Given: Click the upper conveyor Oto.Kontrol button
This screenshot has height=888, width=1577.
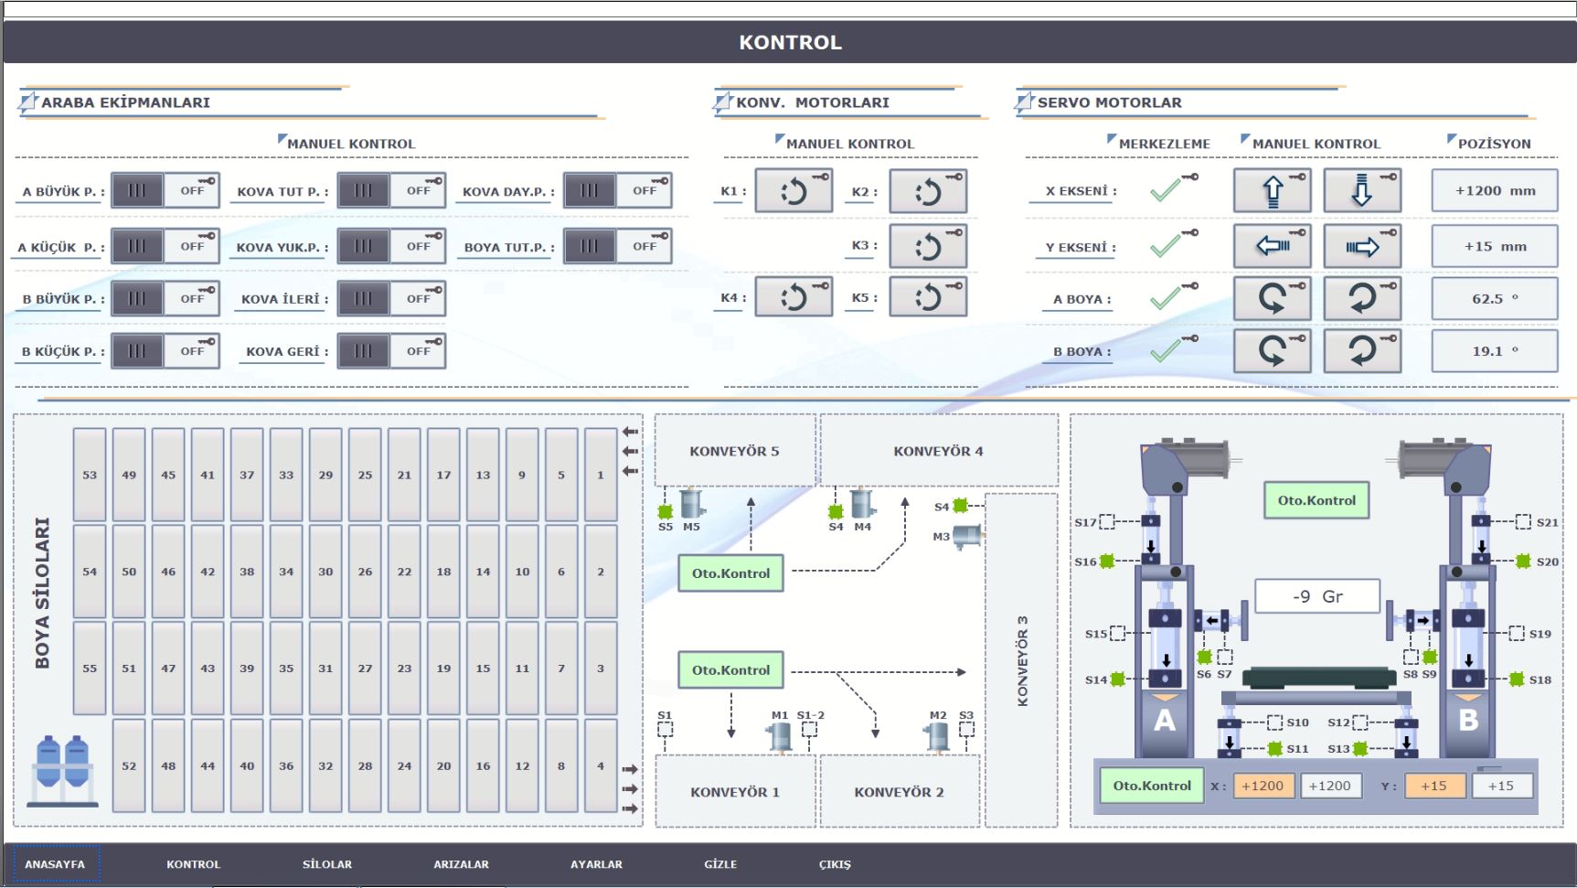Looking at the screenshot, I should [x=730, y=573].
